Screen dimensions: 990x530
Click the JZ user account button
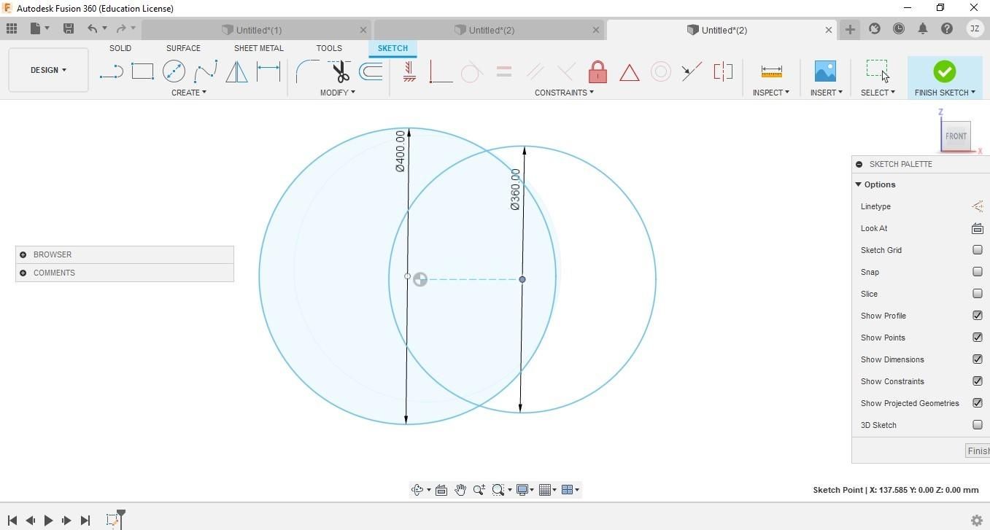point(975,28)
